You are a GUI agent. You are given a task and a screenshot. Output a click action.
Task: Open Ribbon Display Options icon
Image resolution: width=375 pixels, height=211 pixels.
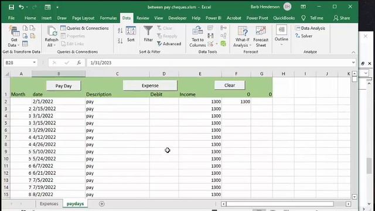303,6
